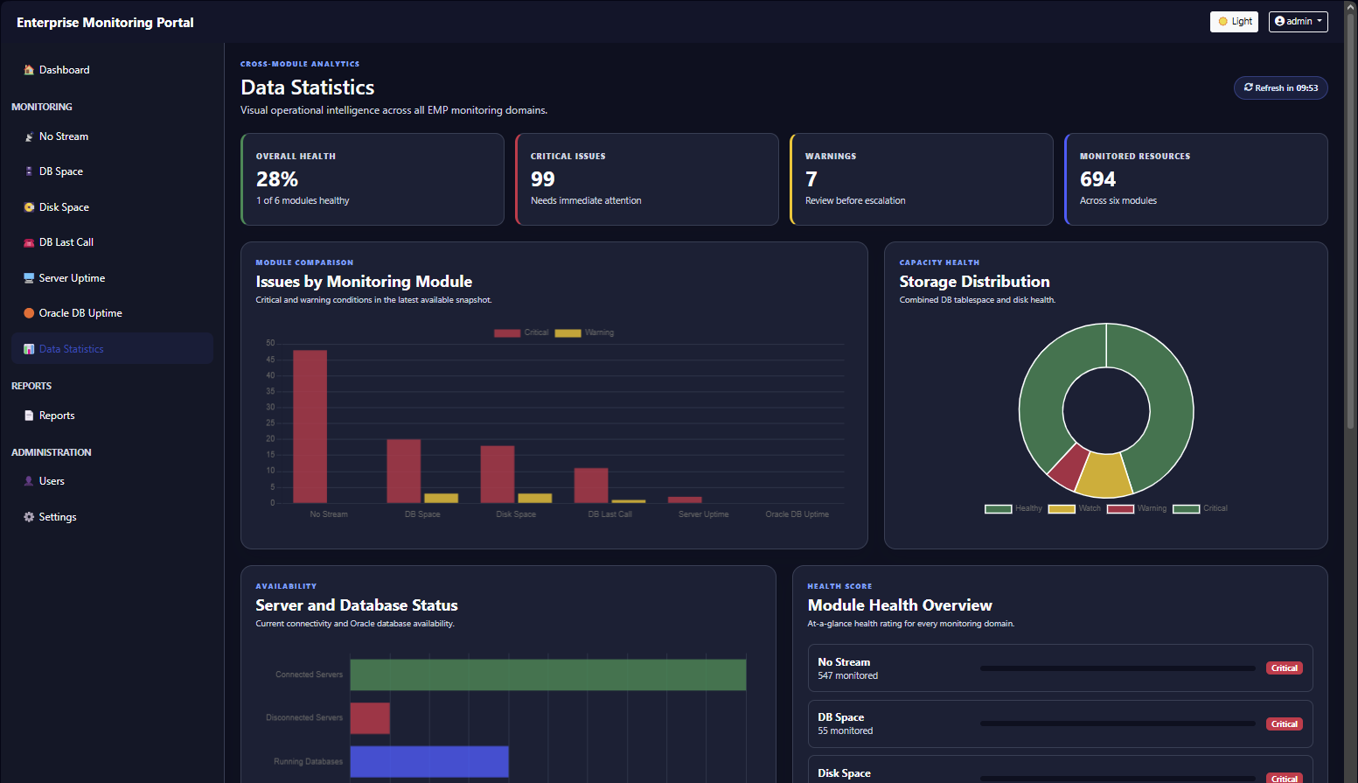This screenshot has width=1358, height=783.
Task: Click the red Disconnected Servers bar
Action: pos(370,718)
